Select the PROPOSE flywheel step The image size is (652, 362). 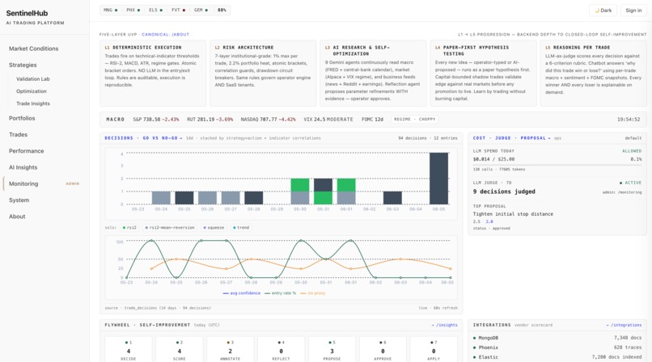point(332,350)
